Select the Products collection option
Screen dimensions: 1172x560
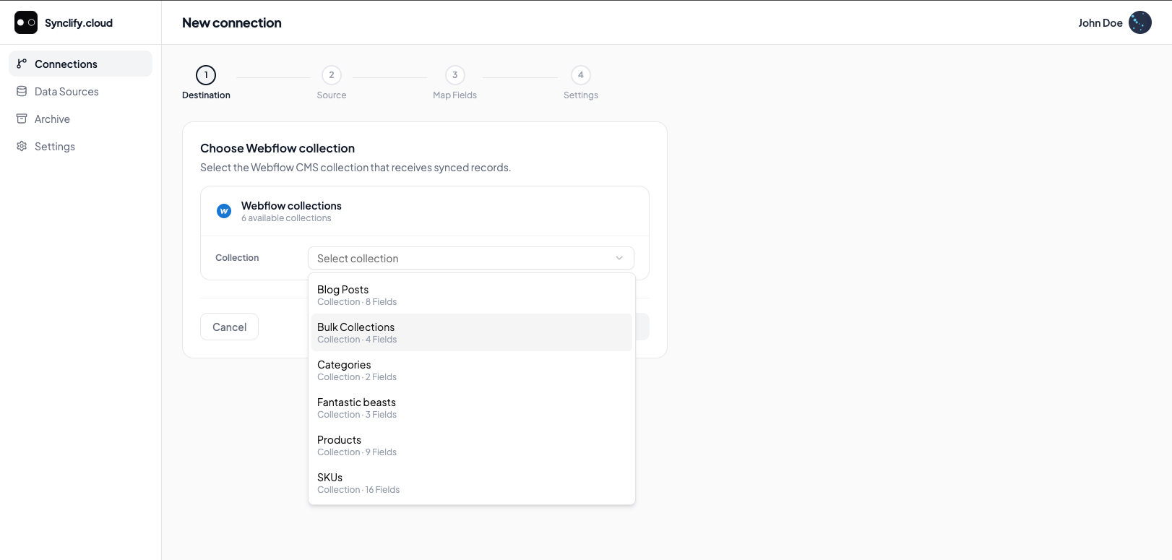click(x=472, y=445)
